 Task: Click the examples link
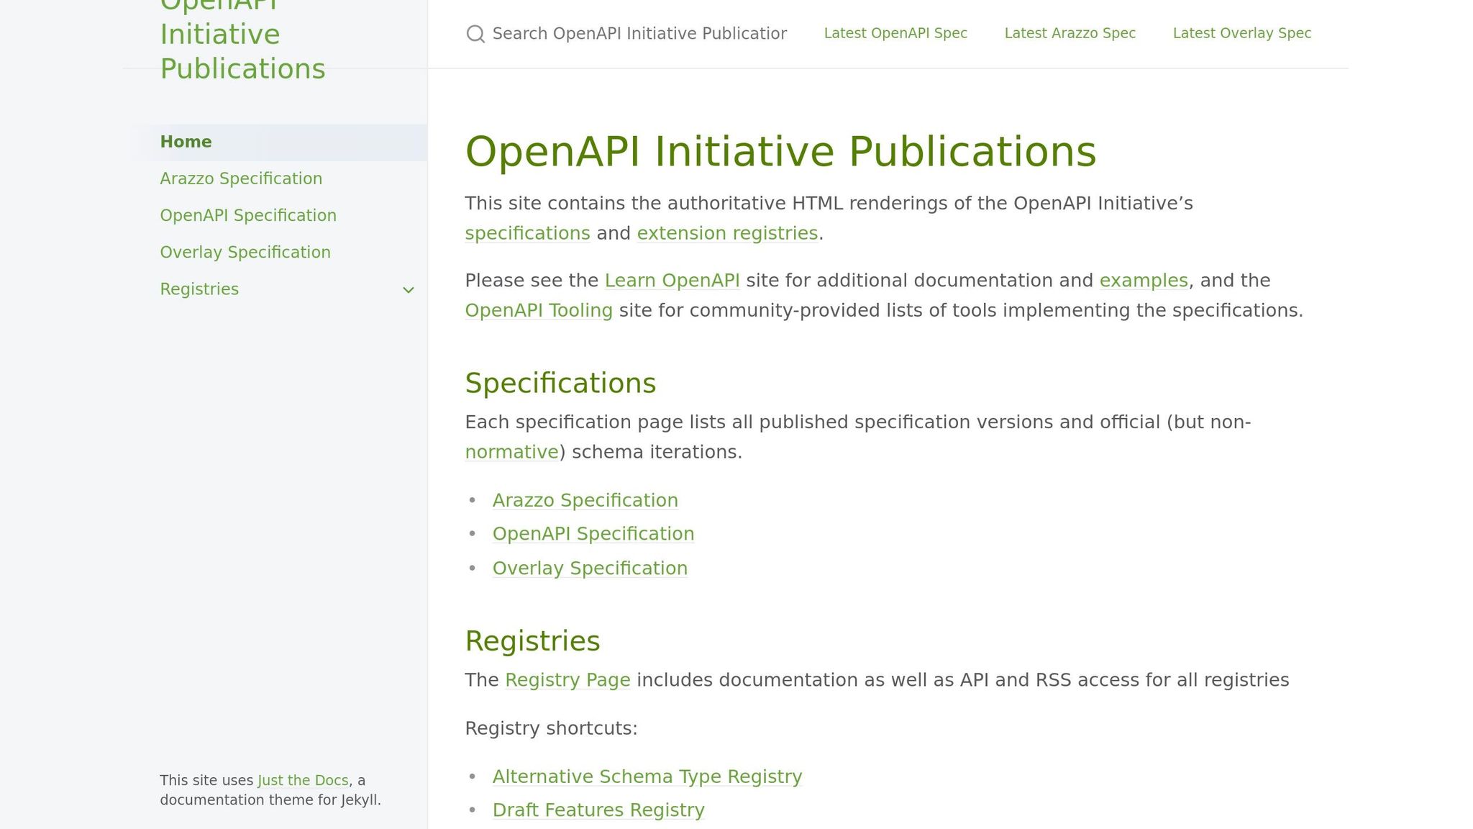click(x=1144, y=281)
